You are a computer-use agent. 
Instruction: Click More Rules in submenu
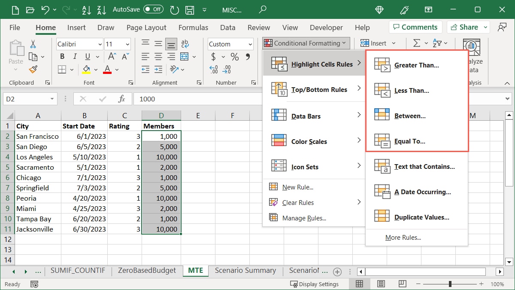click(403, 238)
